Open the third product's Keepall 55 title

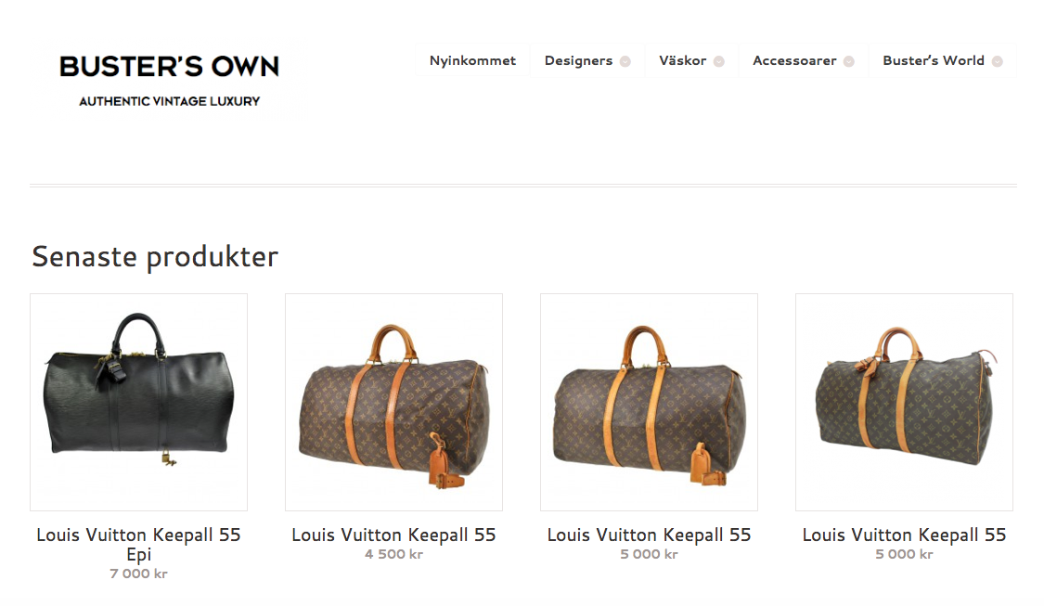coord(650,535)
